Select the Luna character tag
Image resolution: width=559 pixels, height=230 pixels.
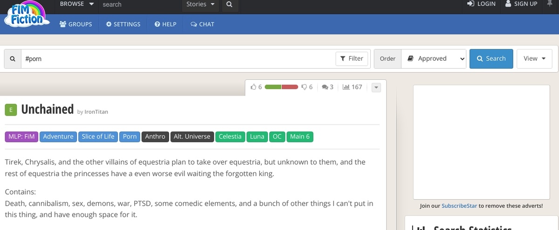[x=257, y=137]
